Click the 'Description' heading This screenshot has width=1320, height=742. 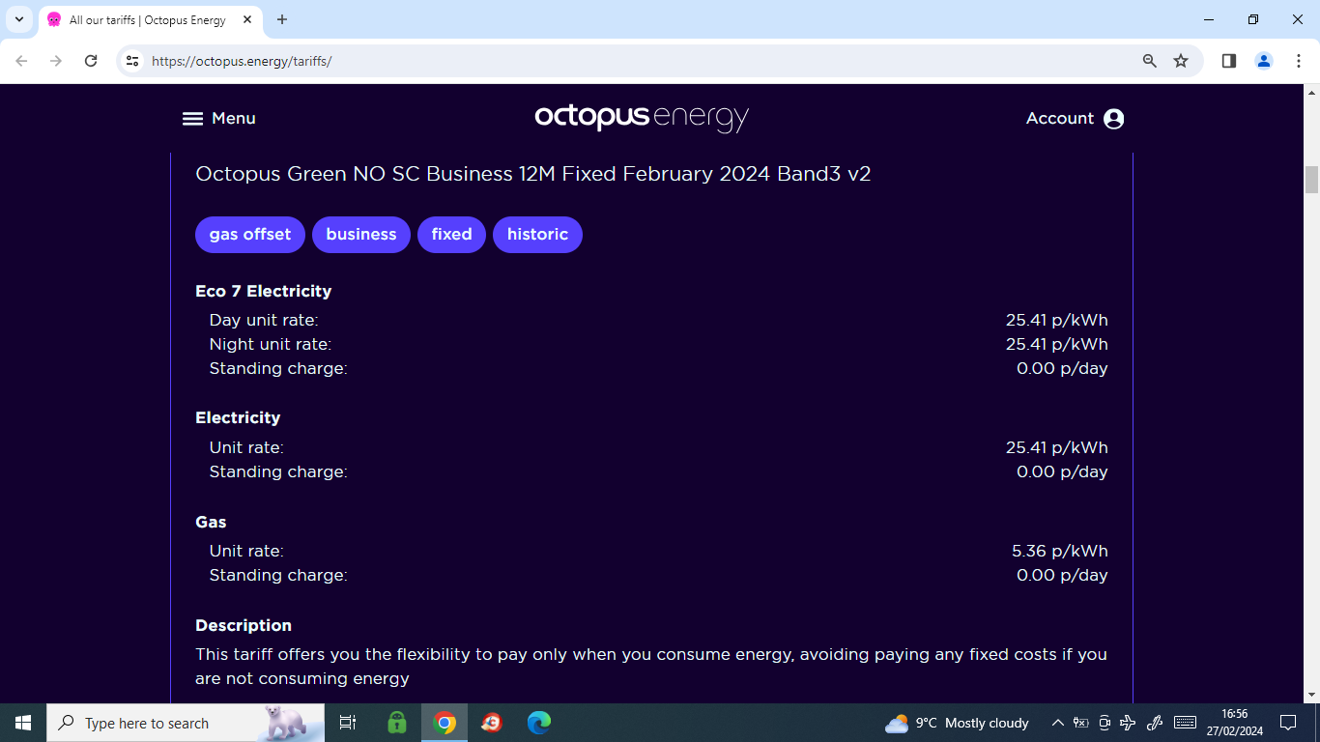point(244,625)
